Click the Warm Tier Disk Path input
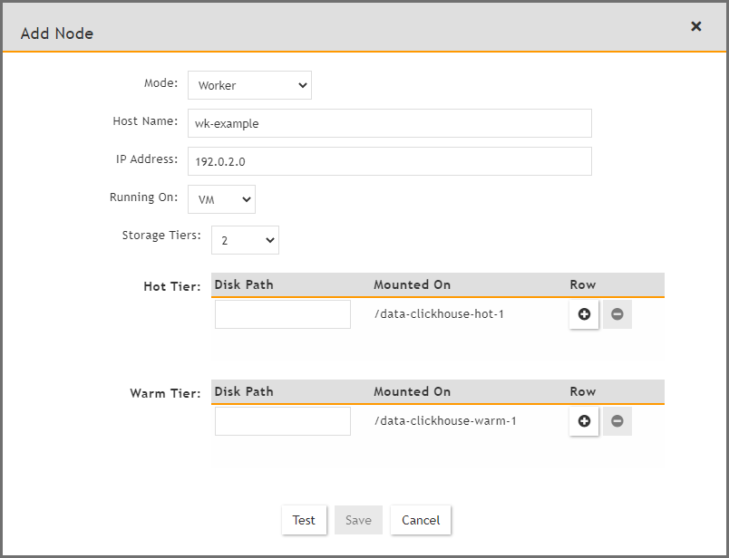 [x=282, y=420]
